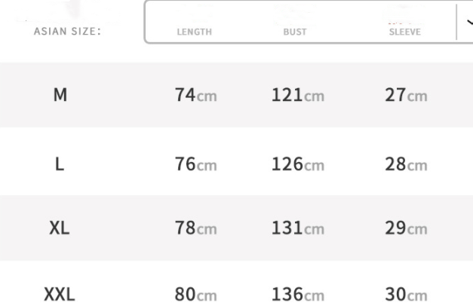Select the XXL size row label
This screenshot has height=303, width=473.
coord(60,294)
